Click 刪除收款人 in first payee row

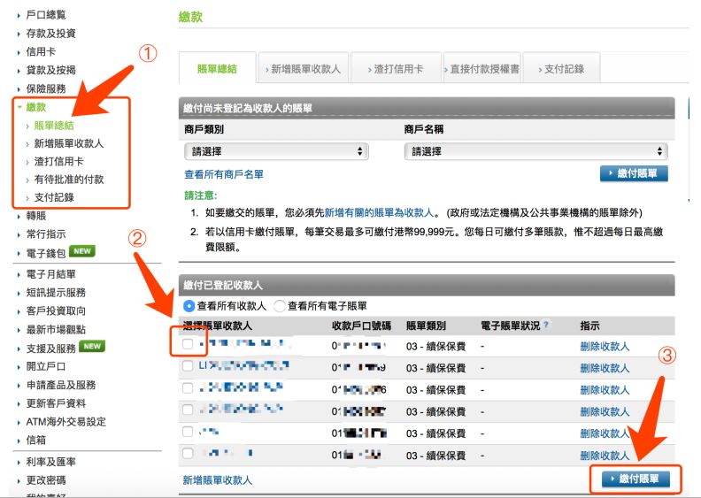[605, 346]
